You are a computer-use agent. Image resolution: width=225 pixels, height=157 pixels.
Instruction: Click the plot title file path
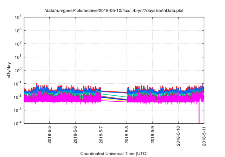pyautogui.click(x=114, y=11)
